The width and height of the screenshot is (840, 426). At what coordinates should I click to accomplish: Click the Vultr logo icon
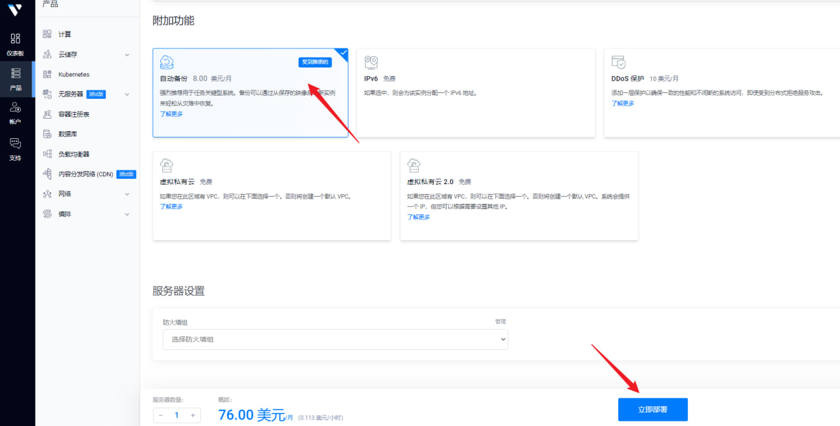(15, 10)
